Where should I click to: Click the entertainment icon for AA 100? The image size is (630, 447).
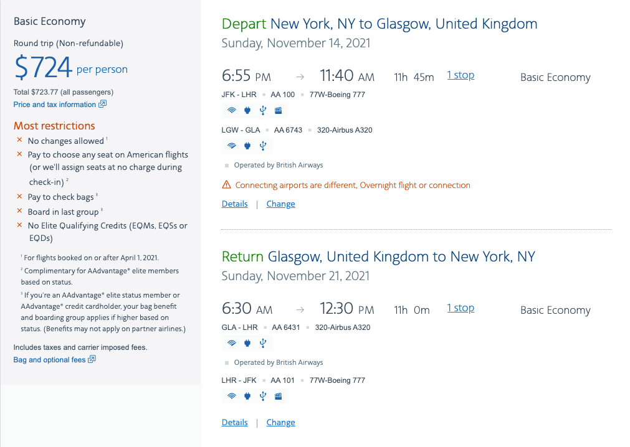point(278,110)
